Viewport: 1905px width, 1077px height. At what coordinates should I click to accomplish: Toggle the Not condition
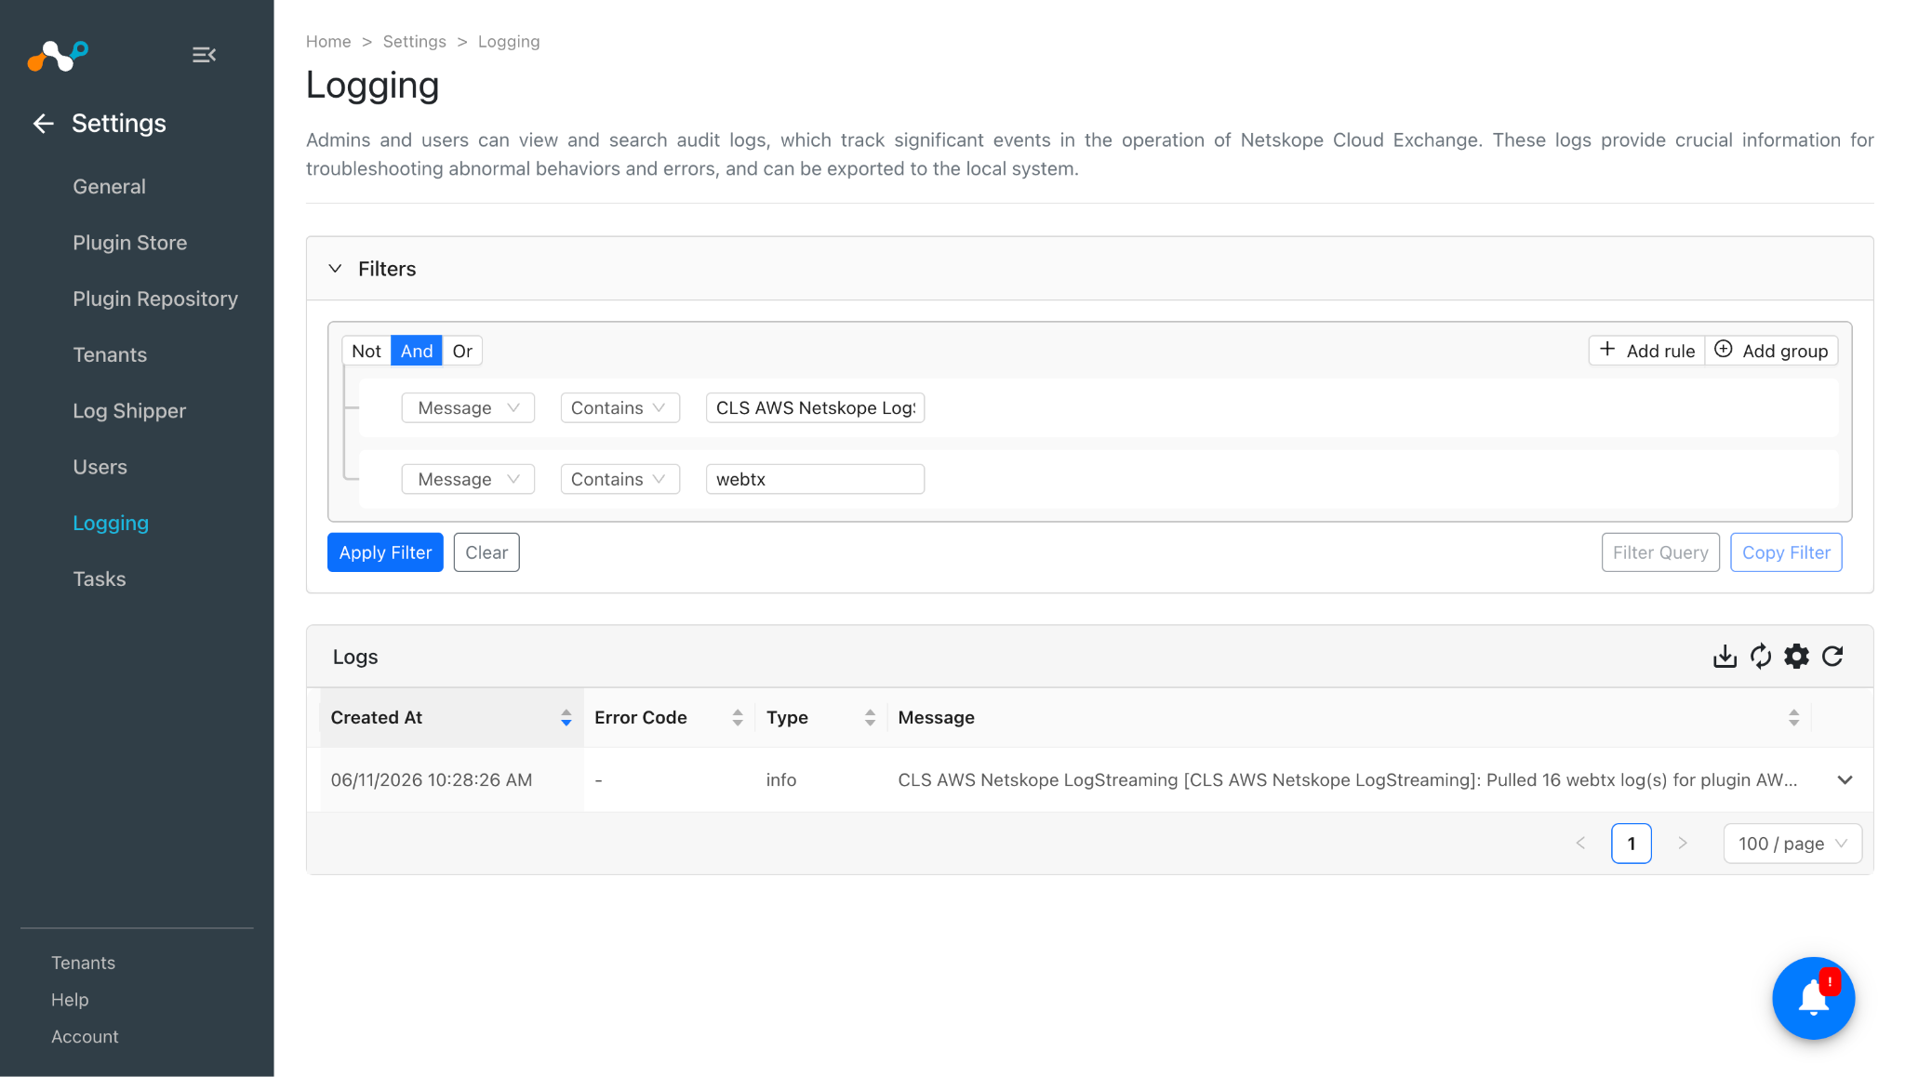[366, 352]
